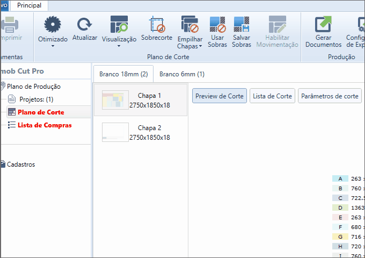
Task: Switch to the Branco 6mm (1) tab
Action: [182, 74]
